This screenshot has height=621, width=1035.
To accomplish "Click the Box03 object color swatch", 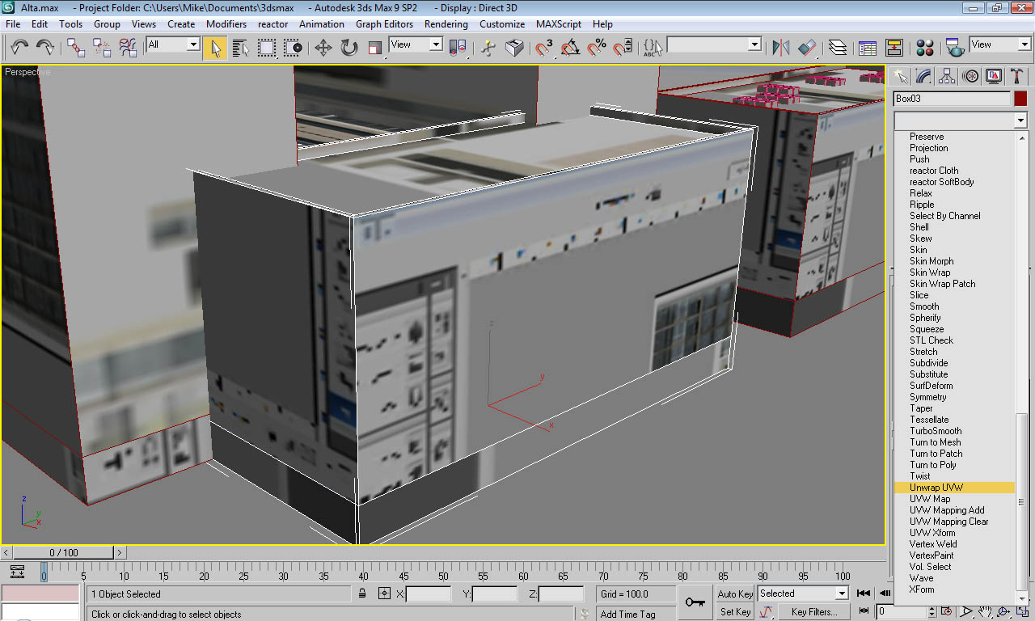I will pos(1020,99).
